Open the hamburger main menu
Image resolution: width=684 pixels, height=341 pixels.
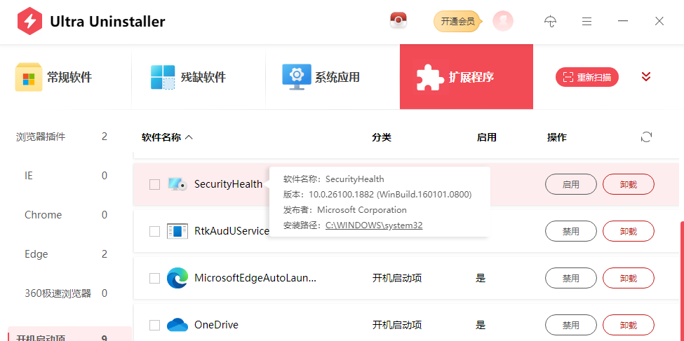point(587,22)
